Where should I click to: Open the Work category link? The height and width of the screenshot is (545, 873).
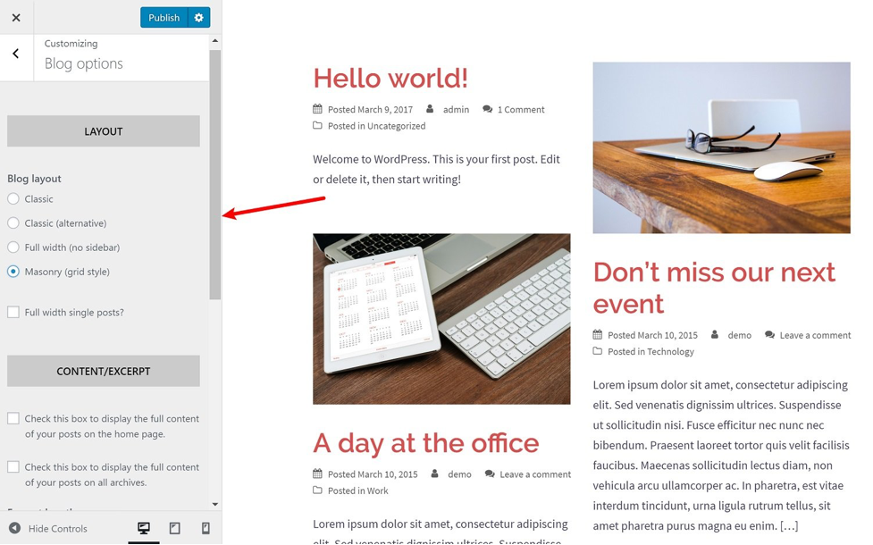377,490
